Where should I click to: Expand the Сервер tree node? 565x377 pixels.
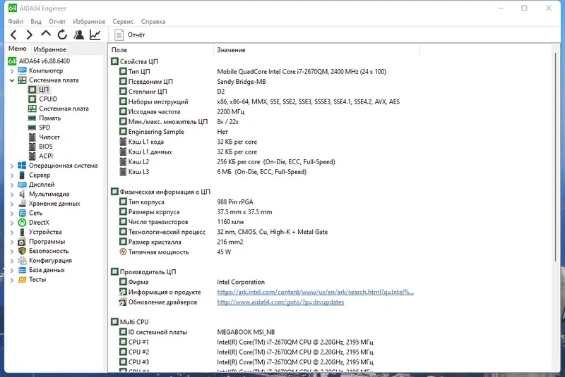12,175
